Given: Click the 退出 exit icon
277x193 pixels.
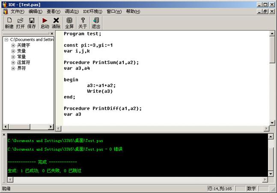Looking at the screenshot, I should (96, 23).
